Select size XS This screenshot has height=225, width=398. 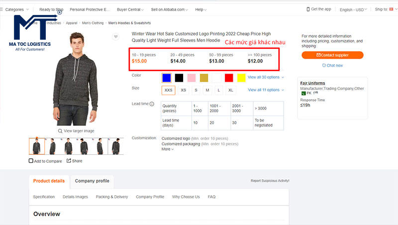(x=183, y=90)
